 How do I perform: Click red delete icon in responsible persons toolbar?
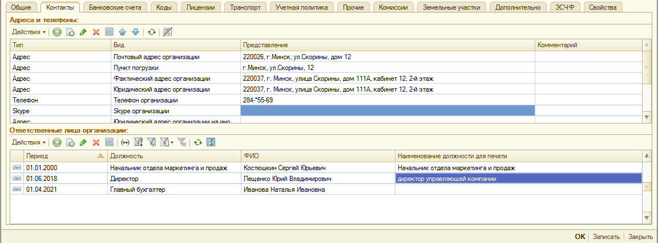pos(96,142)
